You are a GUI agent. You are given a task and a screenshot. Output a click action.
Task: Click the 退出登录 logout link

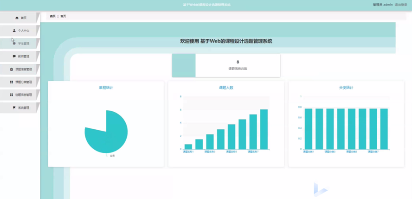pyautogui.click(x=401, y=5)
